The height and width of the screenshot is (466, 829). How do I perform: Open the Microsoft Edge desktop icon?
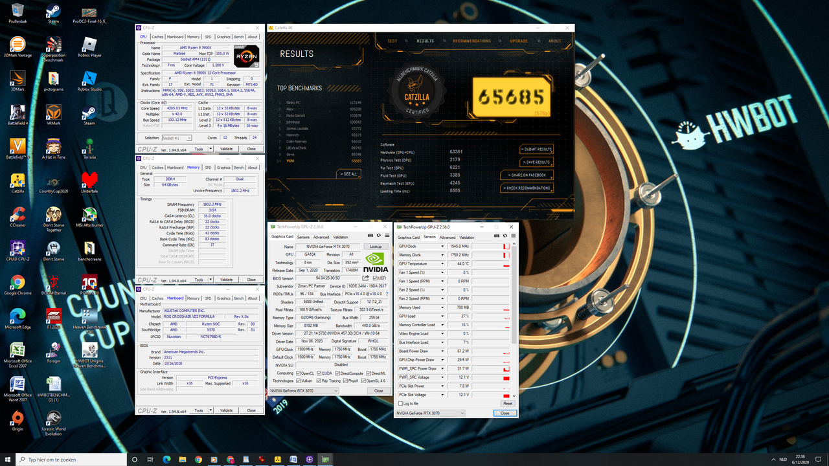pyautogui.click(x=17, y=318)
